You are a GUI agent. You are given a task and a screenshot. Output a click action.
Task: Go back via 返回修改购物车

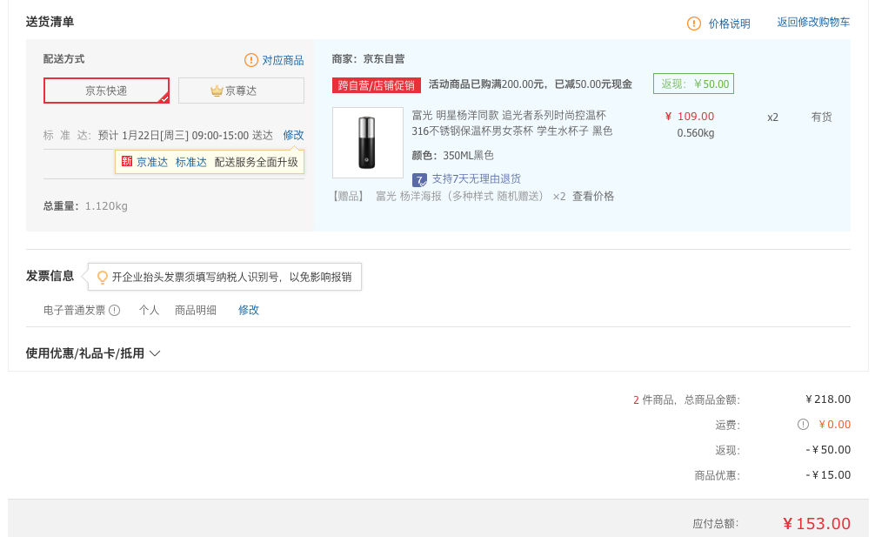click(813, 23)
